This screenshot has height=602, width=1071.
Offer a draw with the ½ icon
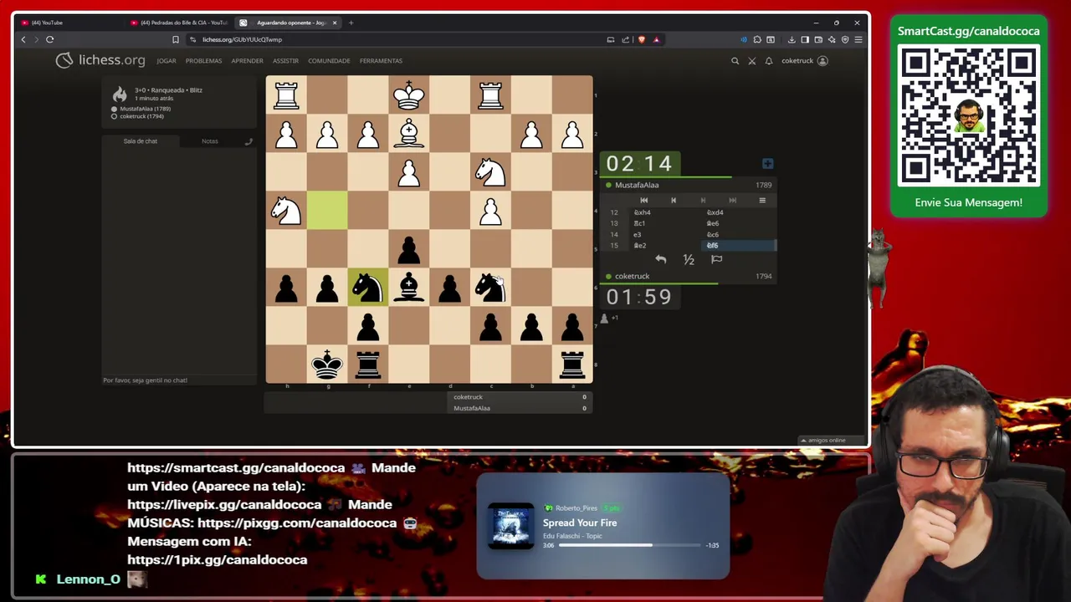689,260
